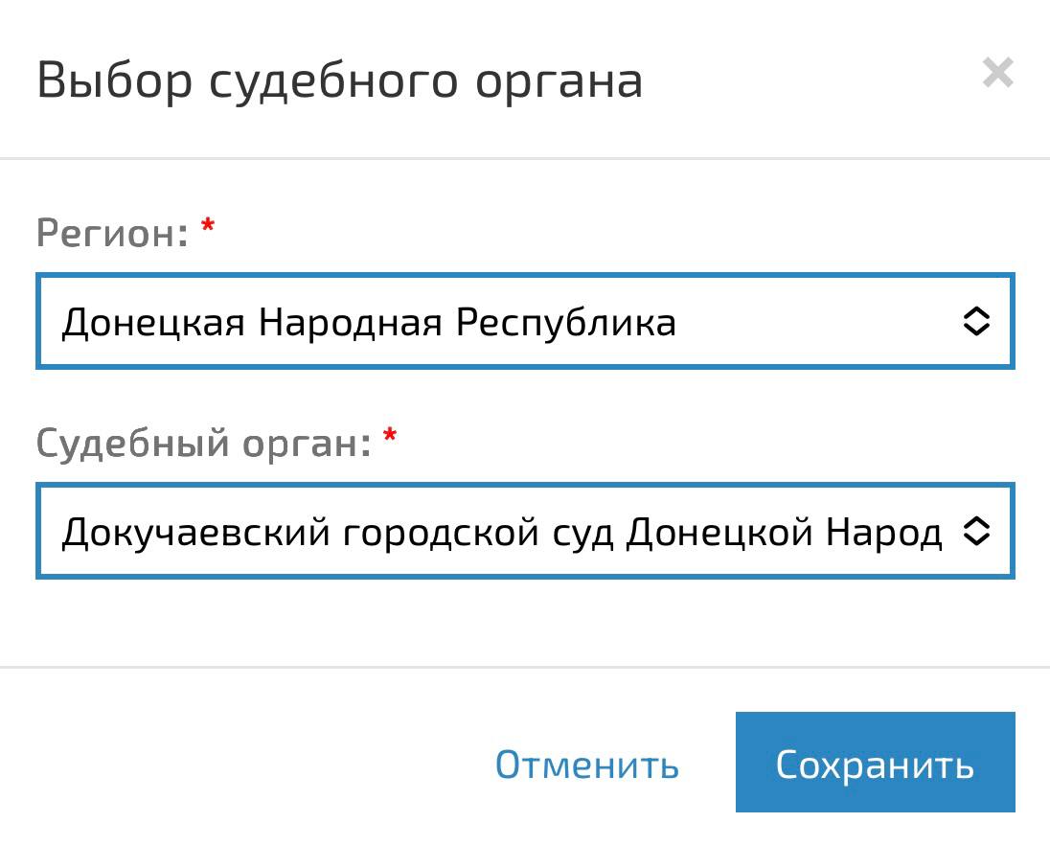Click red asterisk next to Судебный орган
Viewport: 1050px width, 845px height.
coord(390,435)
